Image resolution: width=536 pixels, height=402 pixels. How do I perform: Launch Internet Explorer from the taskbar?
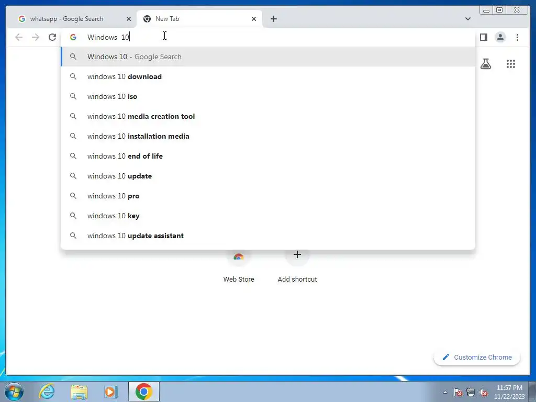(47, 392)
